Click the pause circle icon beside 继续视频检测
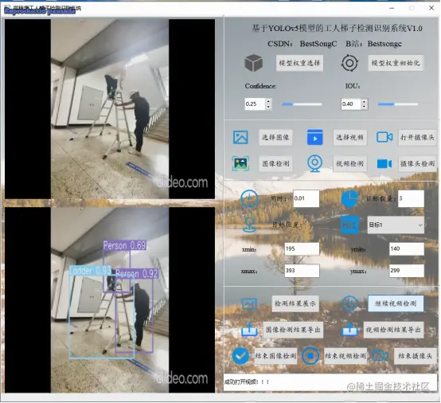Image resolution: width=441 pixels, height=403 pixels. point(349,303)
